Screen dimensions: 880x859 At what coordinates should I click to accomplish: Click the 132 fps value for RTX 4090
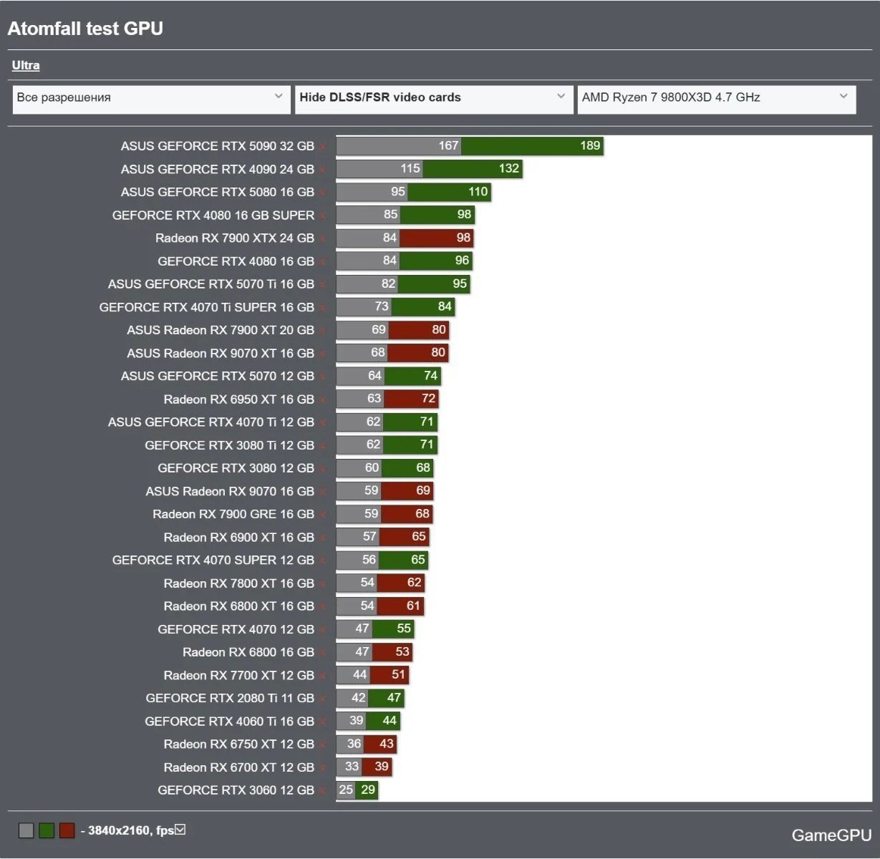[509, 169]
